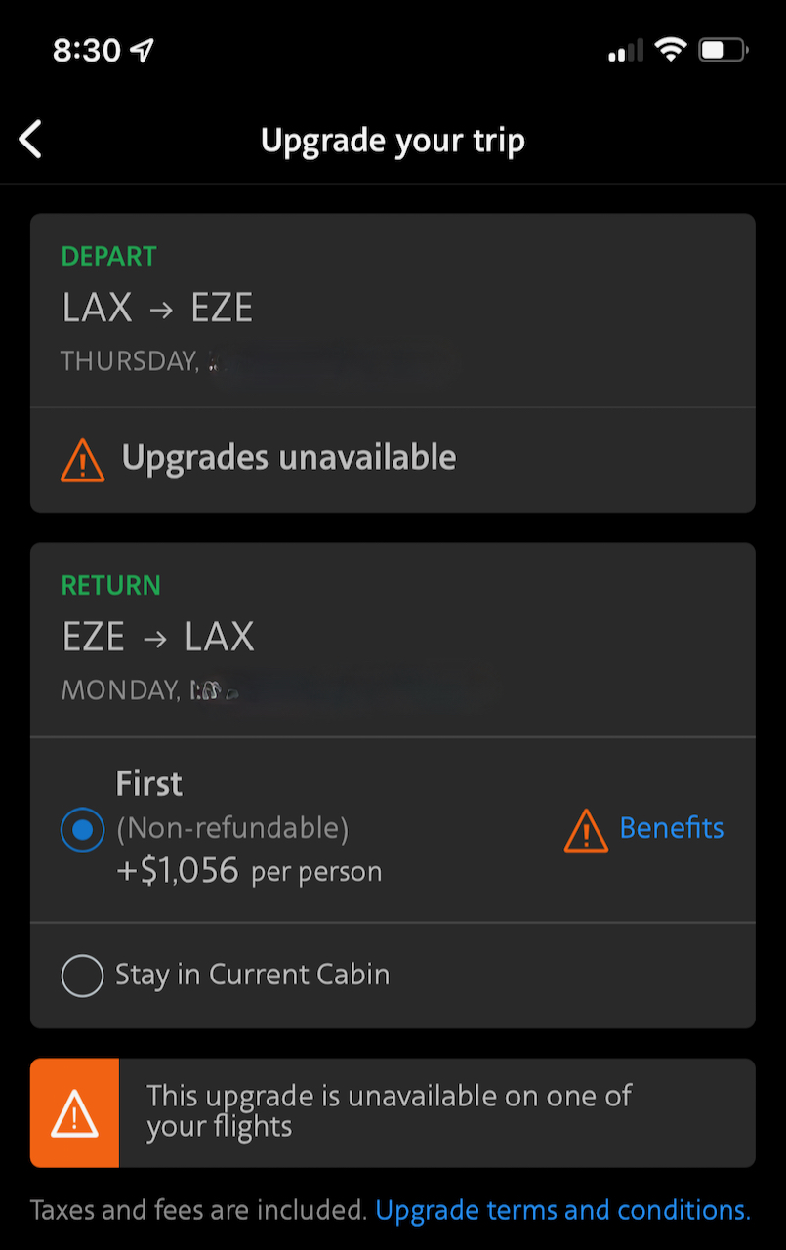Open Upgrade terms and conditions link
The width and height of the screenshot is (786, 1250).
pos(562,1210)
